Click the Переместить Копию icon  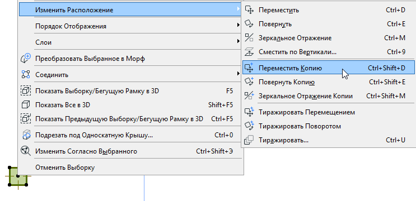pyautogui.click(x=249, y=68)
